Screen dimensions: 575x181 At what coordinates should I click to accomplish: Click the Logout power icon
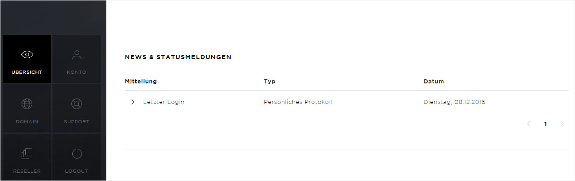(x=77, y=154)
